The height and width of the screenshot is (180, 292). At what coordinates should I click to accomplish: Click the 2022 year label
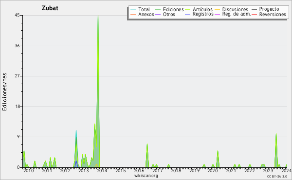(x=249, y=170)
